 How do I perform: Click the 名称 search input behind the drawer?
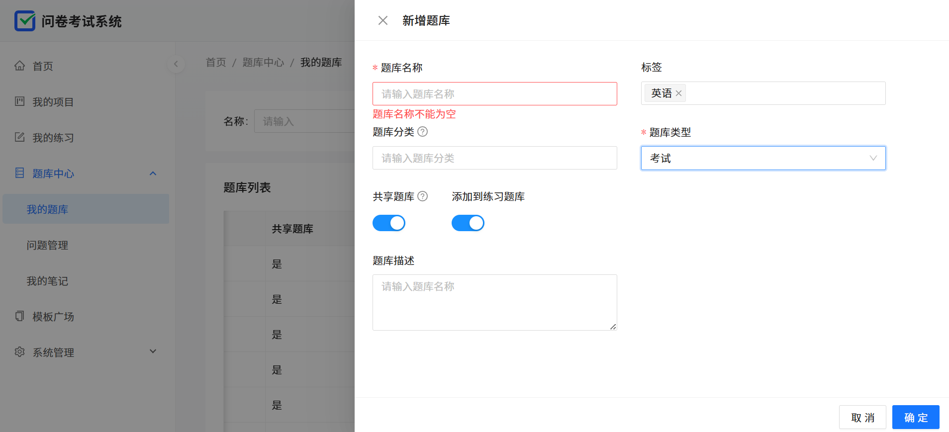304,121
